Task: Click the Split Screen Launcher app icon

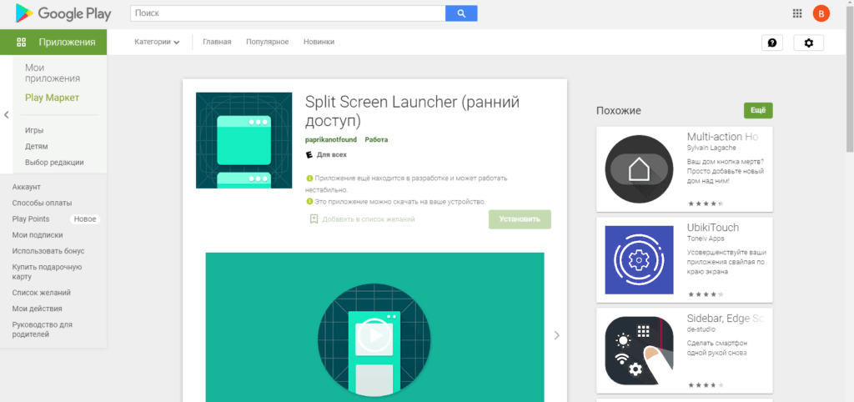Action: point(244,140)
